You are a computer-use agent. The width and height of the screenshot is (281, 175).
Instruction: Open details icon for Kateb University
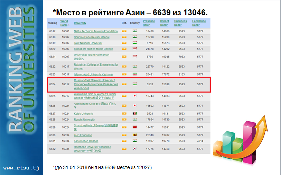124,114
